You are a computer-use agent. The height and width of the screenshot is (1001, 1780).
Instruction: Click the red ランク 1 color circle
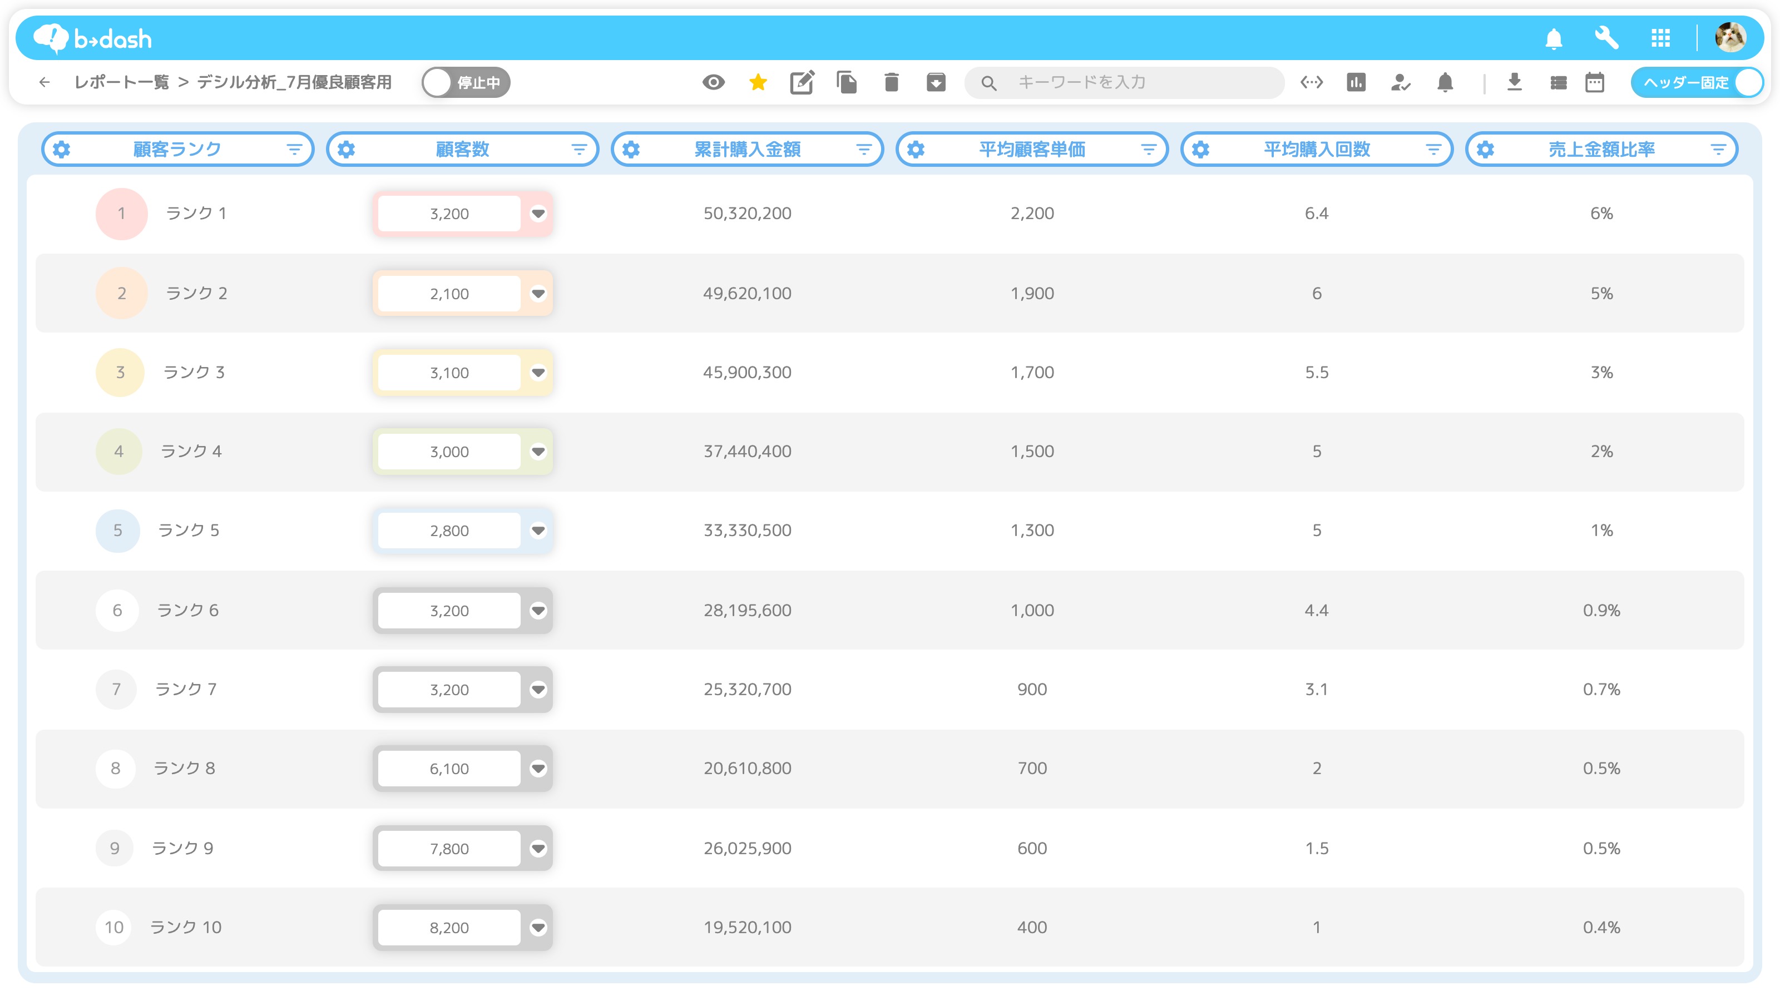tap(122, 214)
